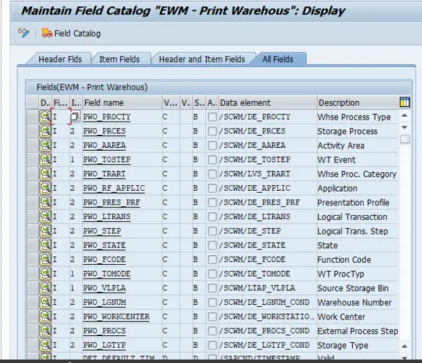Select row selector for PWO_STATE
Viewport: 422px width, 363px height.
click(x=33, y=245)
